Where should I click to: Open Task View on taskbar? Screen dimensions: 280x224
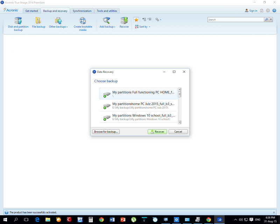pos(26,219)
